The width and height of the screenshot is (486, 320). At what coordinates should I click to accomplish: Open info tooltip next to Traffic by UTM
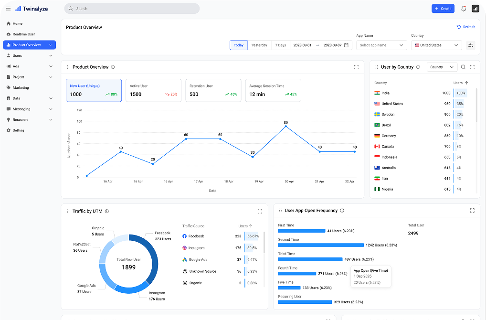pos(107,211)
